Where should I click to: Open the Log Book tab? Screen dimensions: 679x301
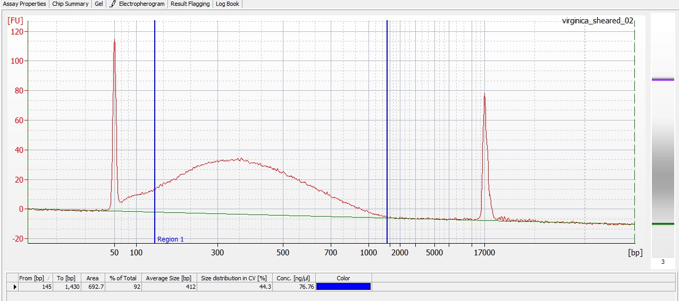pyautogui.click(x=227, y=4)
